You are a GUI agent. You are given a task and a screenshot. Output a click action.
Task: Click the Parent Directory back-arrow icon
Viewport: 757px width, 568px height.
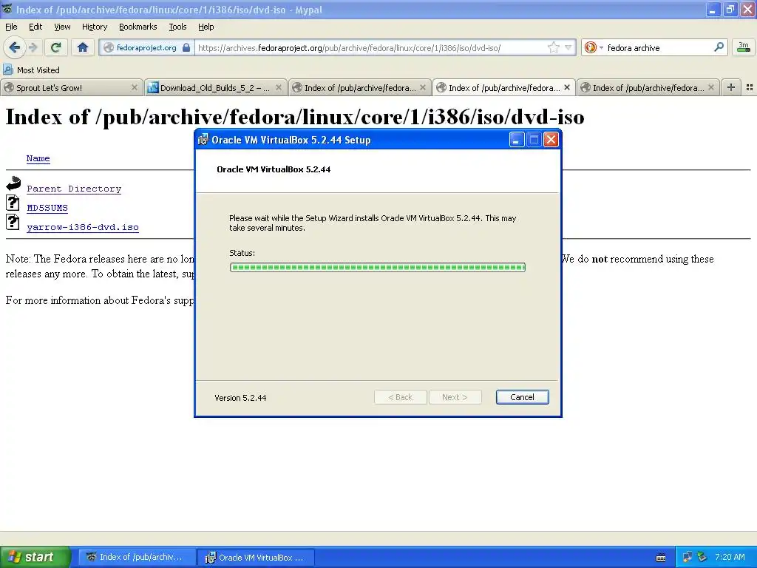tap(13, 183)
